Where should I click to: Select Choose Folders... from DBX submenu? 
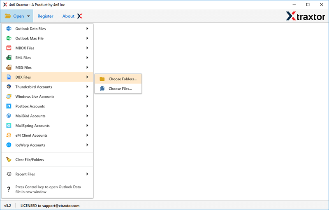[x=122, y=79]
